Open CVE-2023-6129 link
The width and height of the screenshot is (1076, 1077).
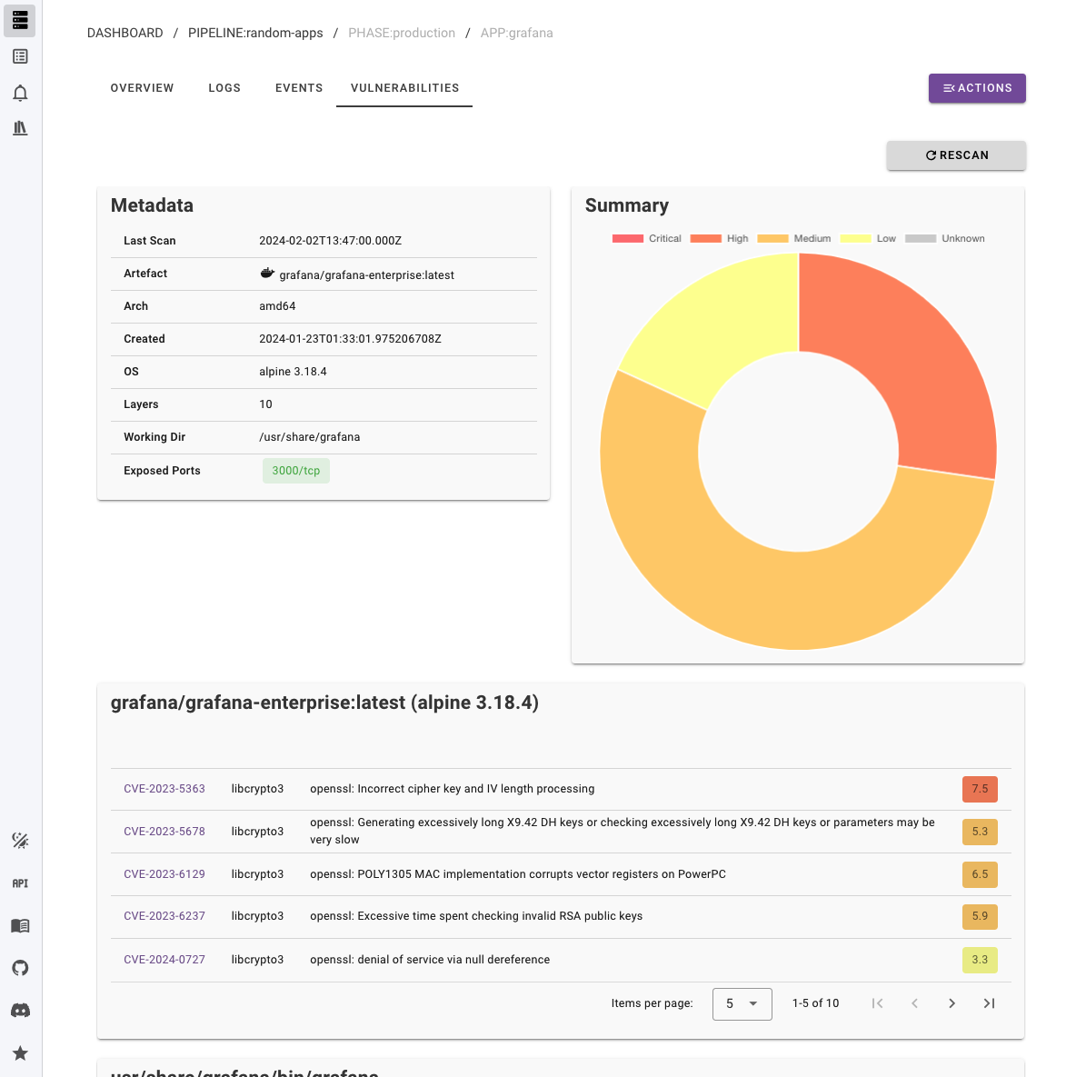click(x=164, y=873)
